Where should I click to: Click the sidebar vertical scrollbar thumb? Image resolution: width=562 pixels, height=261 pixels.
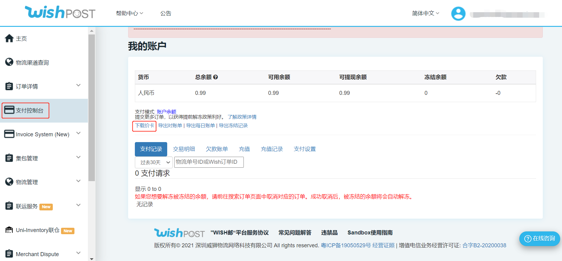tap(92, 108)
